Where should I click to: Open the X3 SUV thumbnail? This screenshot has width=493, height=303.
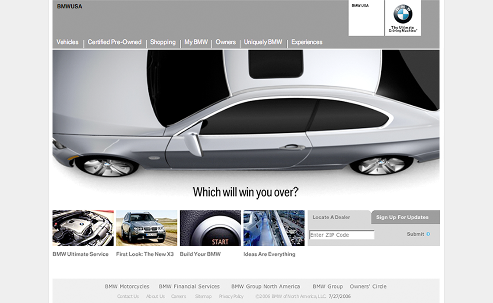pyautogui.click(x=147, y=228)
